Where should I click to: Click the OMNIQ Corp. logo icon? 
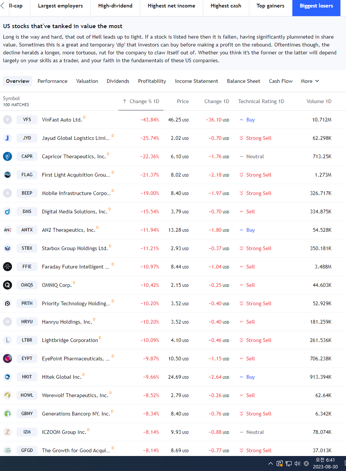pos(7,285)
